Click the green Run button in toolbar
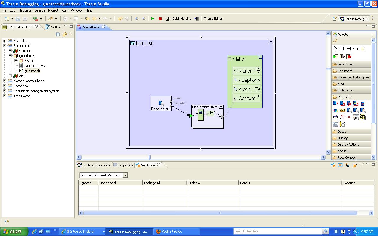The width and height of the screenshot is (378, 236). [x=153, y=19]
